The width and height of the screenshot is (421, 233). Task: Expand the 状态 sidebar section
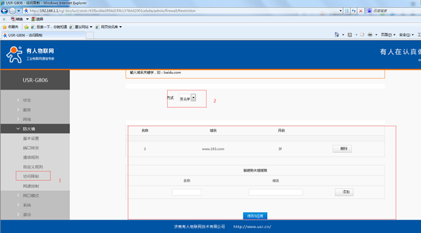point(27,99)
